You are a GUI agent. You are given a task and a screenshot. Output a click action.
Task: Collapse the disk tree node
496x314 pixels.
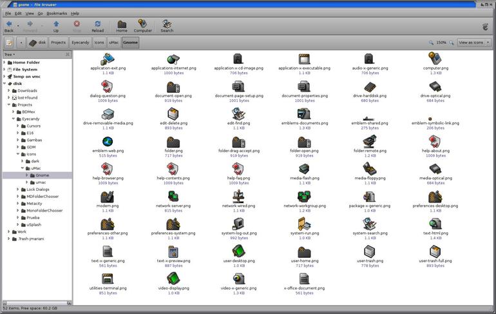[5, 84]
